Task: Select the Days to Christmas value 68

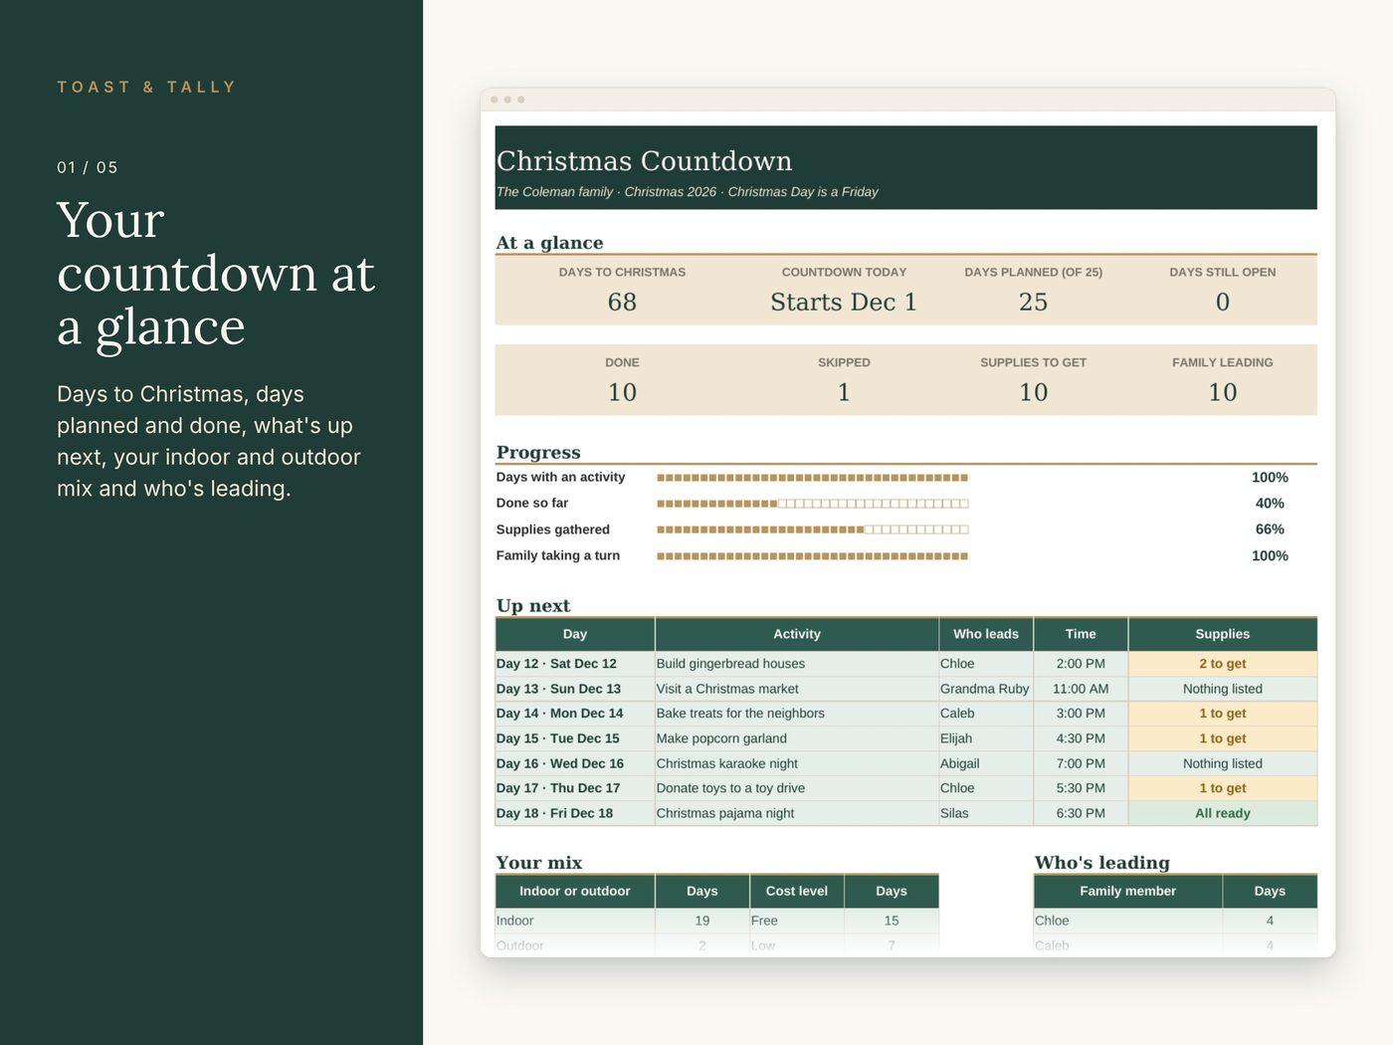Action: [622, 302]
